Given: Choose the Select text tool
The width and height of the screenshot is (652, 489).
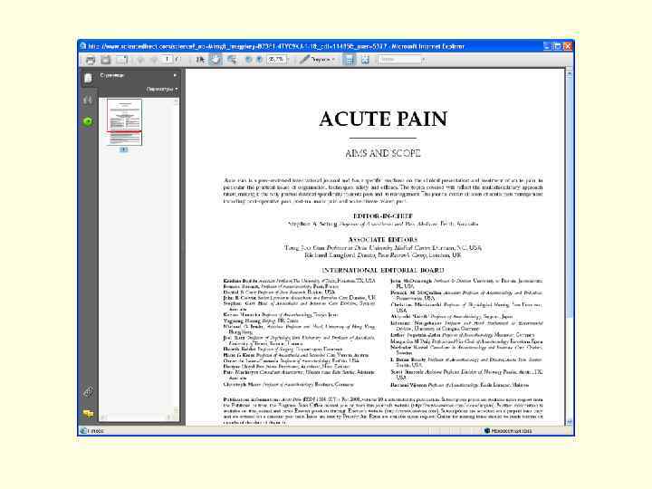Looking at the screenshot, I should (x=200, y=60).
